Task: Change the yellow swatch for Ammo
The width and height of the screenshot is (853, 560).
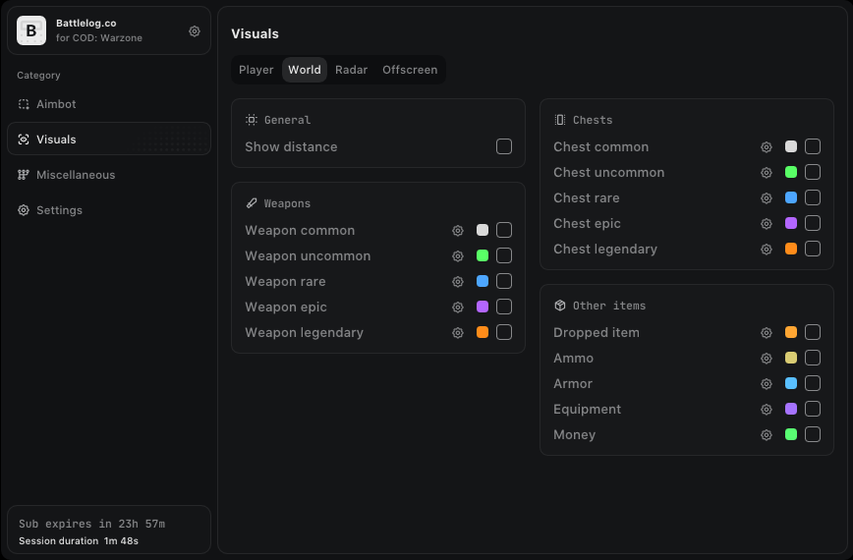Action: 791,358
